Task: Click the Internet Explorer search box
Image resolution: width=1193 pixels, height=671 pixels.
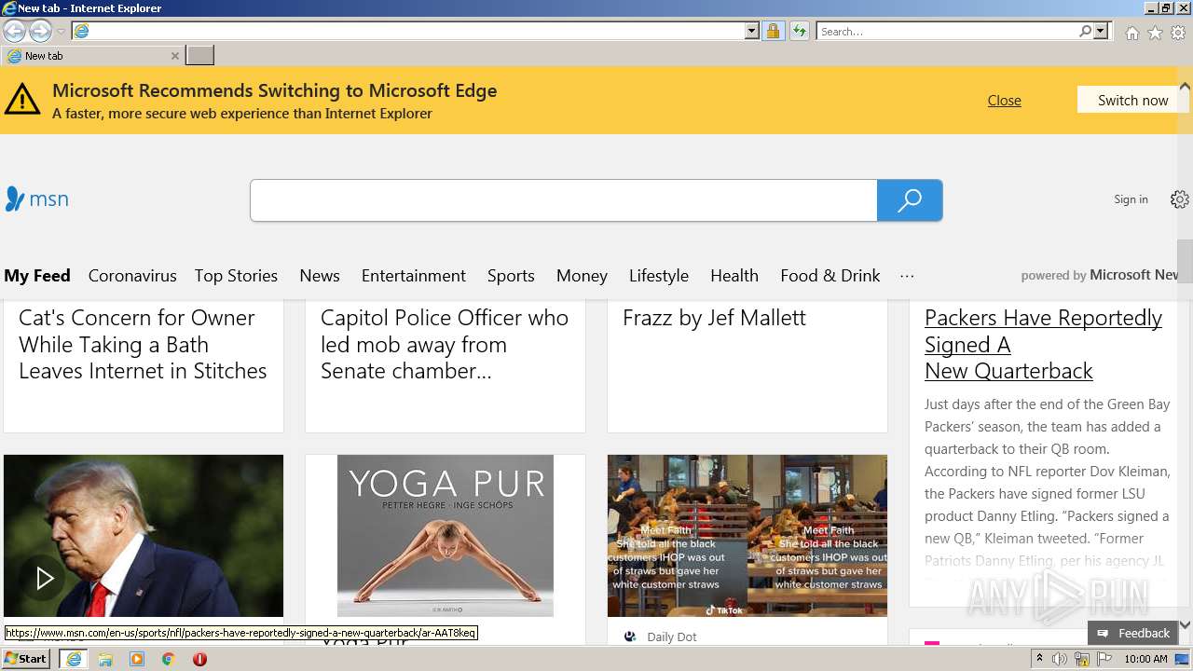Action: (947, 31)
